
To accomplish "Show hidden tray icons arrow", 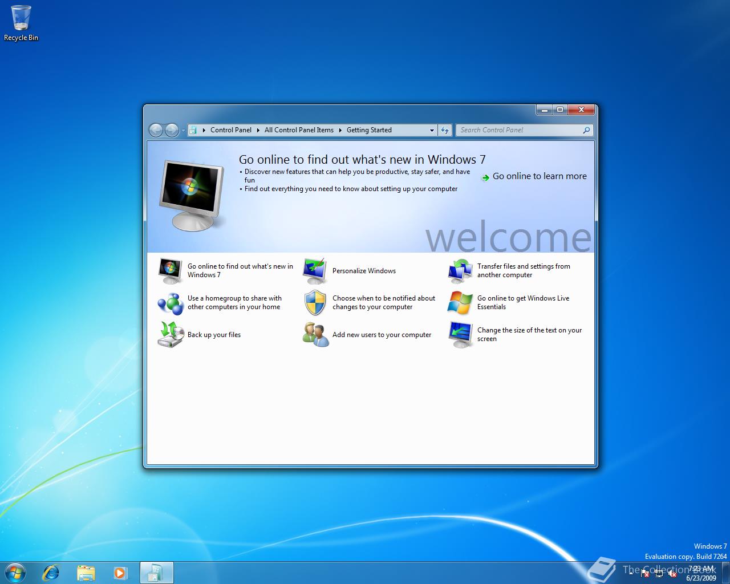I will [x=631, y=573].
